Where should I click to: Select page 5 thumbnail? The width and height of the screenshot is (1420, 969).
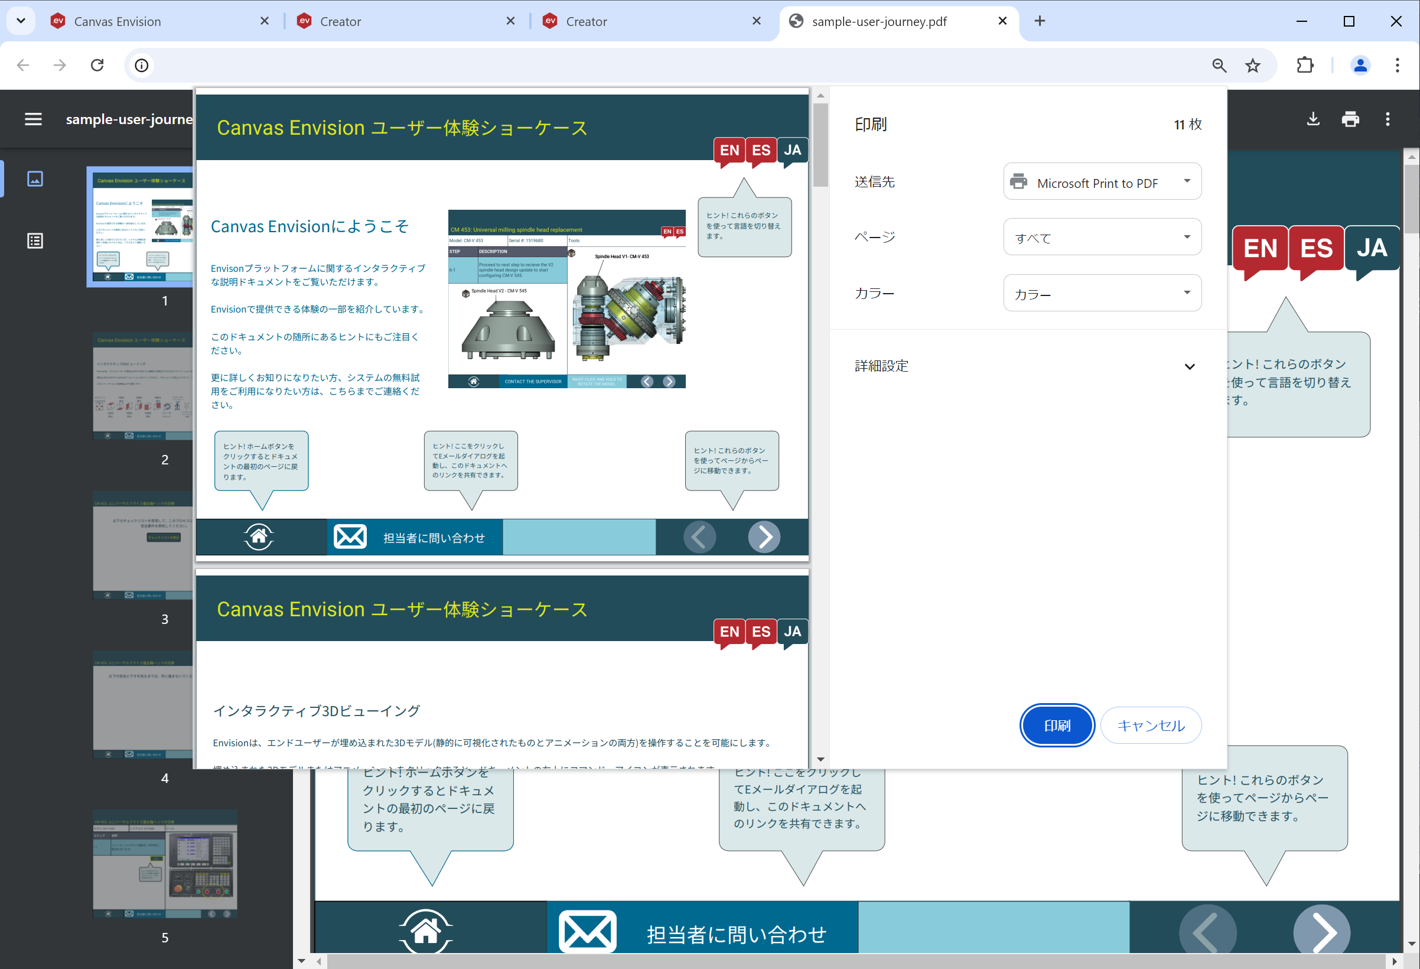[164, 863]
